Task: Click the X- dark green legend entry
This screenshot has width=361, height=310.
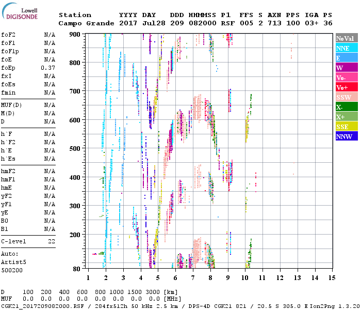Action: pyautogui.click(x=346, y=107)
